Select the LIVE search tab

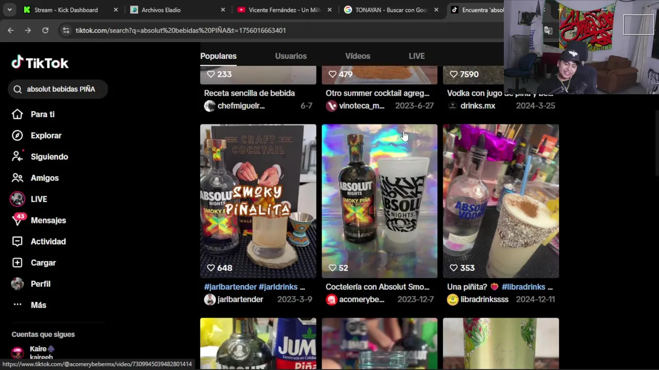point(417,56)
